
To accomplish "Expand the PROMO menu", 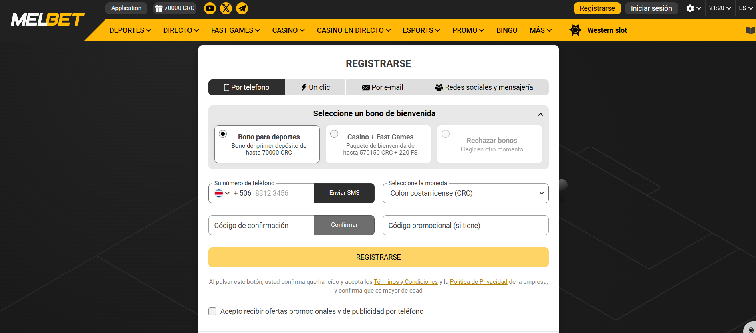I will tap(468, 30).
